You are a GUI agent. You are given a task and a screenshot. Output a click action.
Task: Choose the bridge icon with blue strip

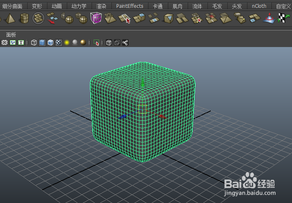click(x=154, y=18)
